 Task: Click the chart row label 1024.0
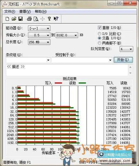(12, 131)
